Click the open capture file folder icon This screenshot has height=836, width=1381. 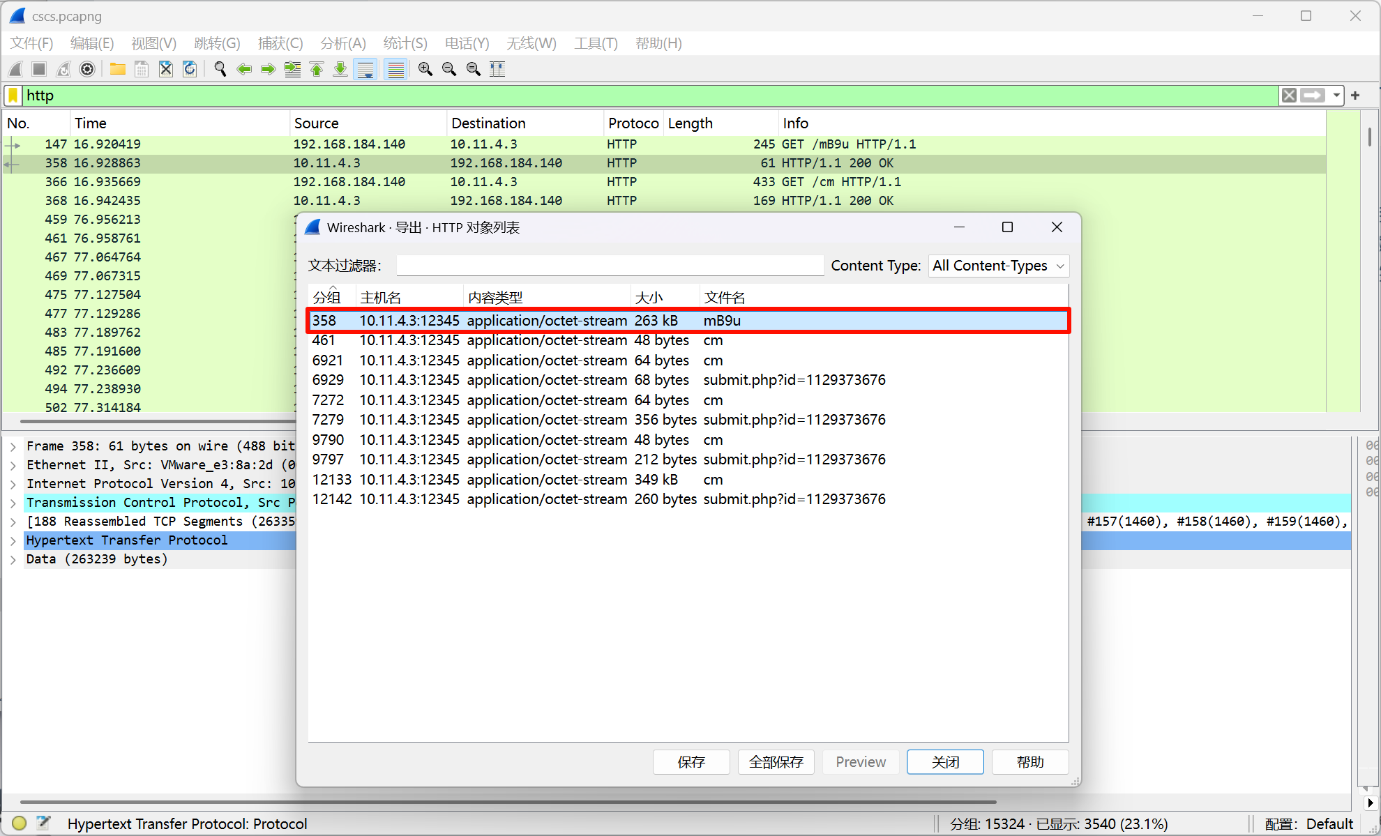point(117,69)
